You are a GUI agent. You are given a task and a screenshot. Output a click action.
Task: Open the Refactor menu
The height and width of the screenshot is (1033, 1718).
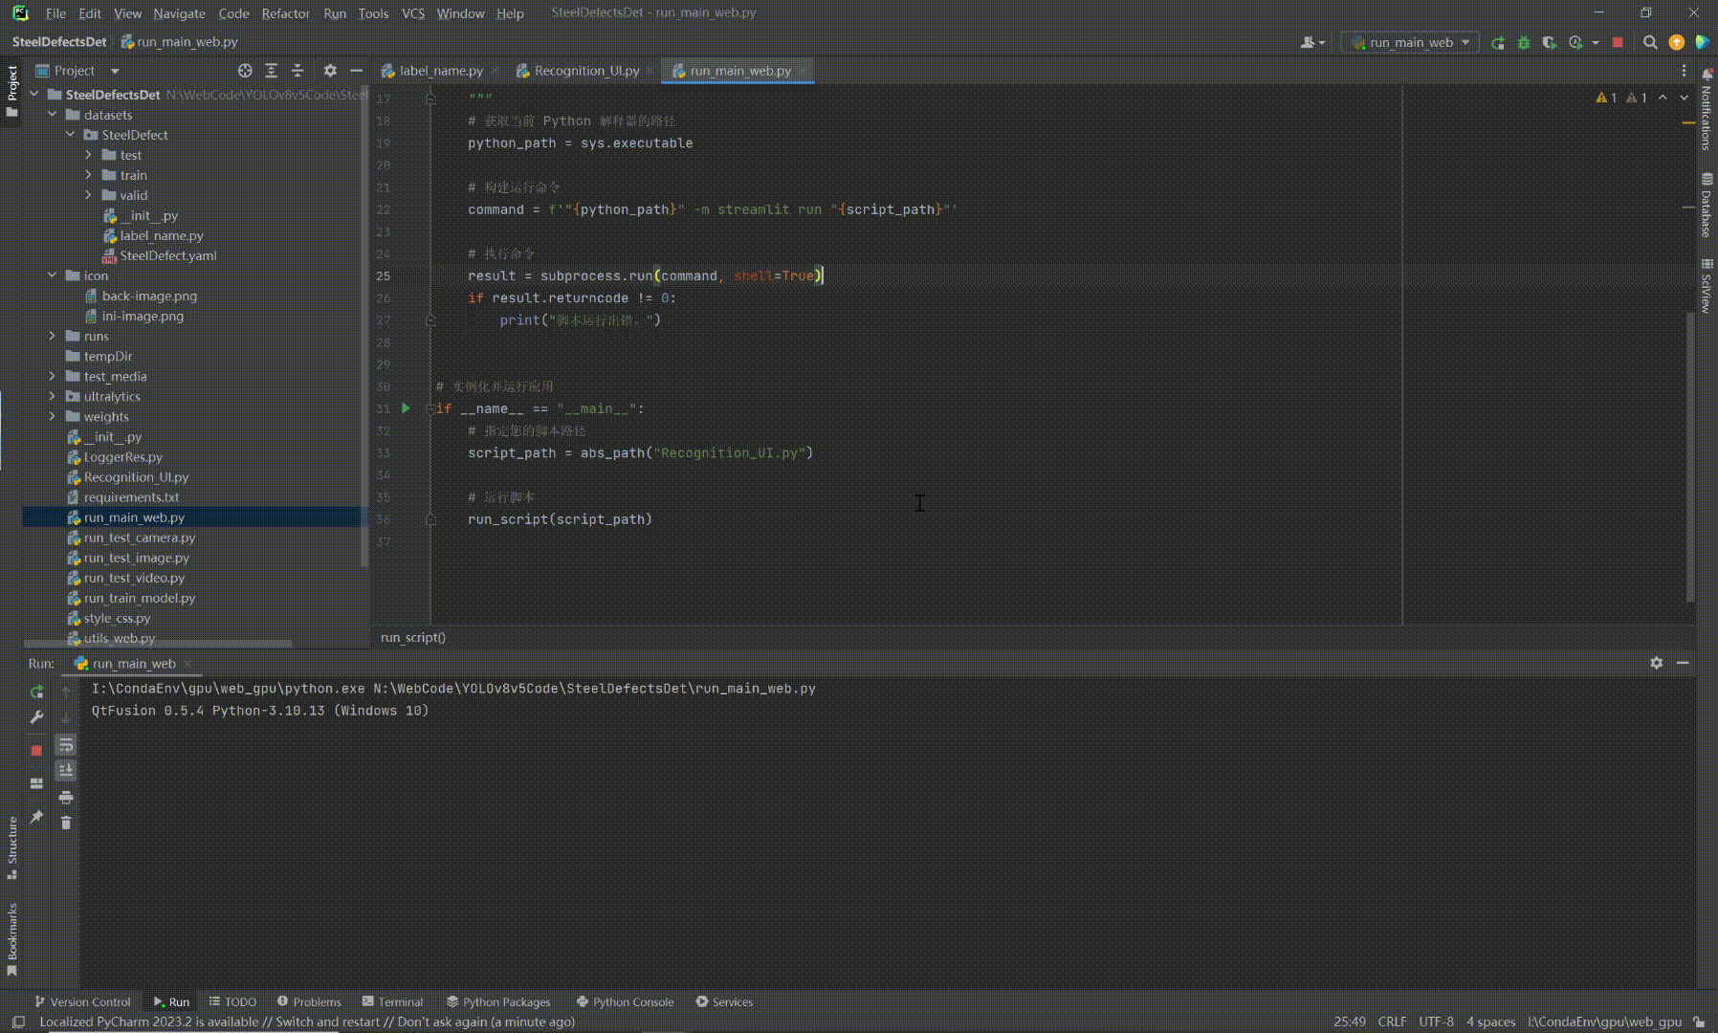pos(285,13)
